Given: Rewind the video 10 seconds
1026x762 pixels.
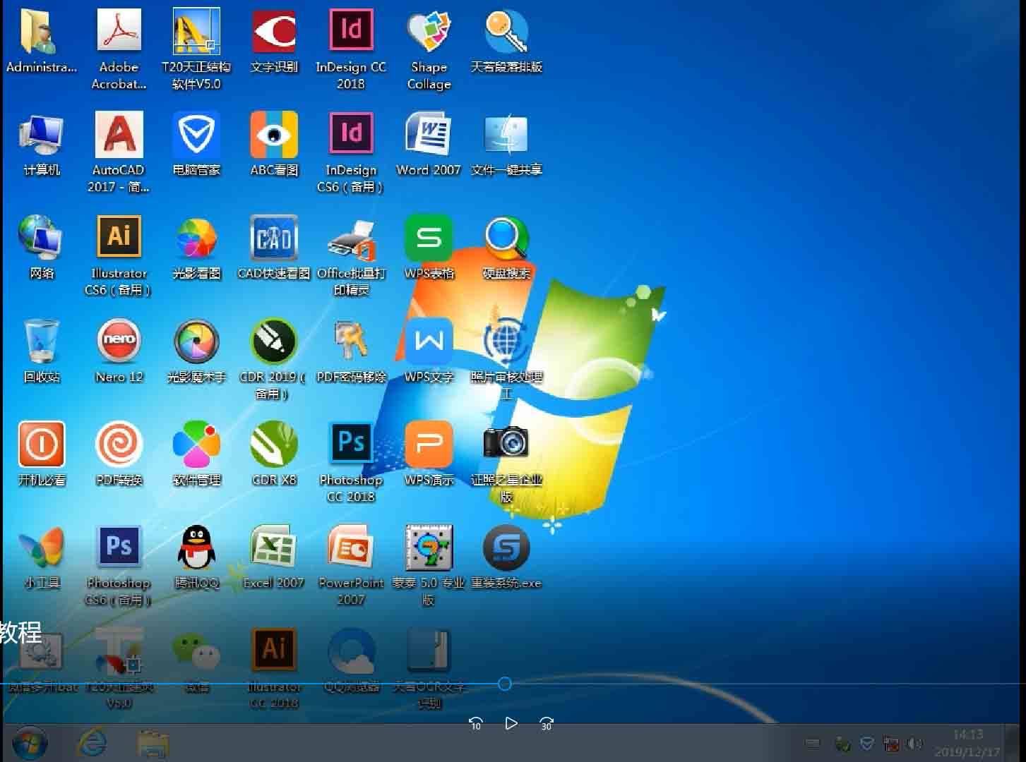Looking at the screenshot, I should 475,723.
